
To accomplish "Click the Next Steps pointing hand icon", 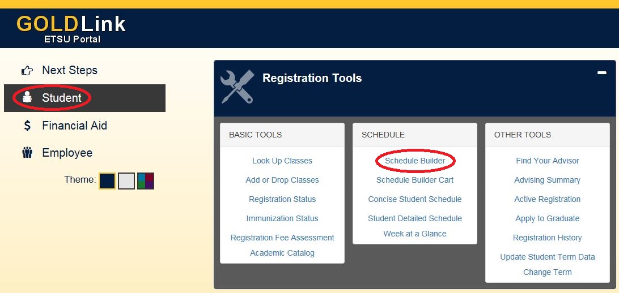I will point(27,71).
